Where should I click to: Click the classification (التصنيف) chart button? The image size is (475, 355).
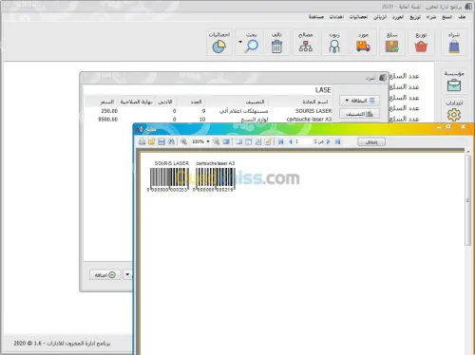point(359,114)
